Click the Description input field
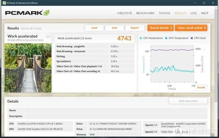The height and width of the screenshot is (138, 219). [116, 116]
